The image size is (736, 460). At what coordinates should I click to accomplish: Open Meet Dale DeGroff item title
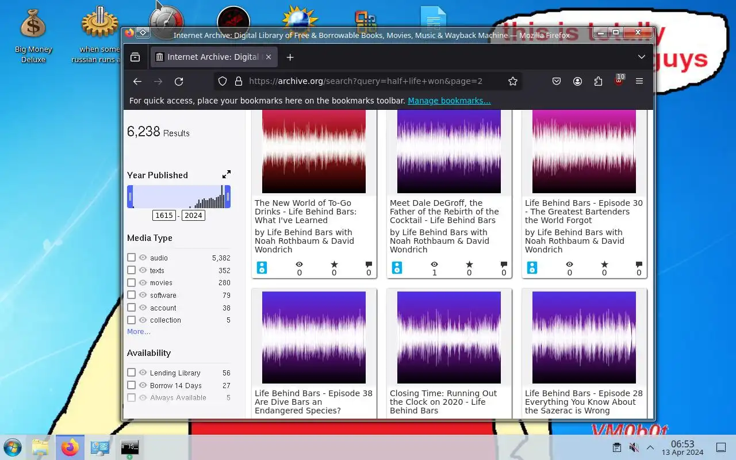(444, 212)
